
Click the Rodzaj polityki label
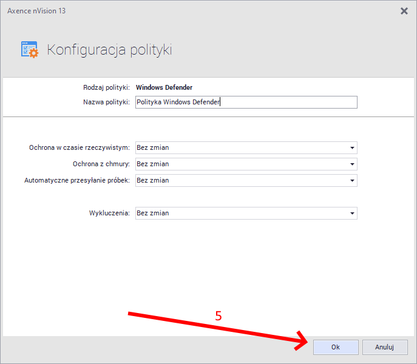[x=106, y=87]
